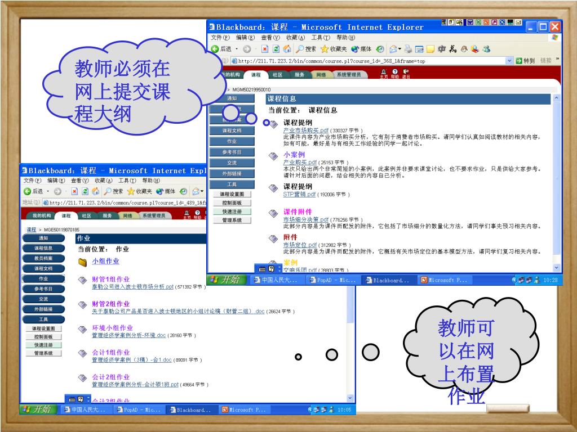Click 控制面板 button in upper window sidebar

coord(232,202)
